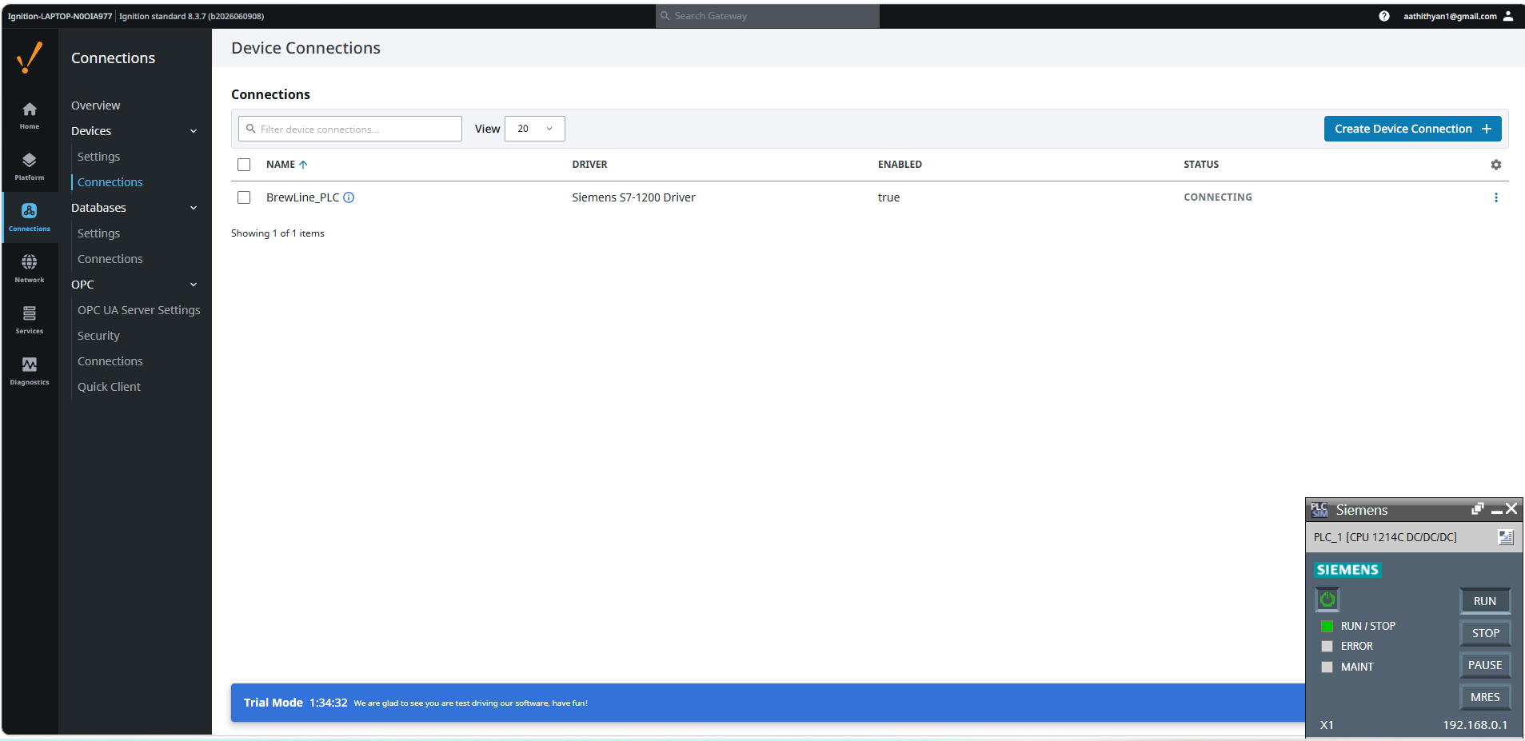Screen dimensions: 1525x741
Task: Click the PLCSIM project view icon
Action: click(x=1506, y=537)
